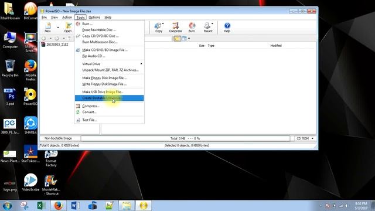This screenshot has height=211, width=375.
Task: Choose Make Floppy Disk Image File
Action: (110, 78)
